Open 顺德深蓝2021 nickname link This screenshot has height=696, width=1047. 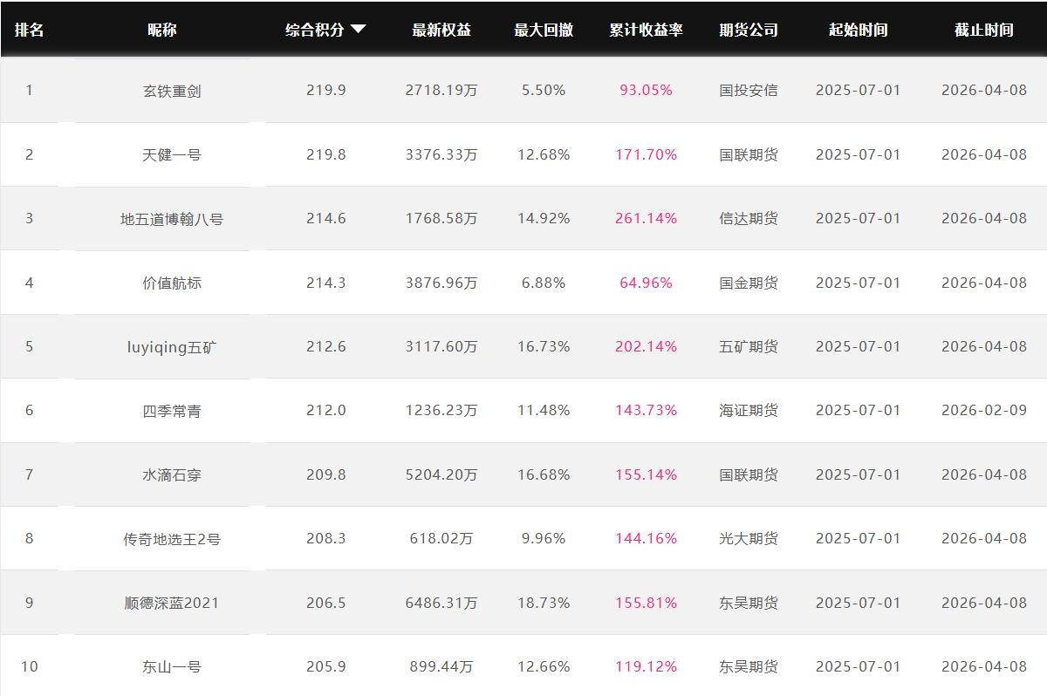coord(172,604)
